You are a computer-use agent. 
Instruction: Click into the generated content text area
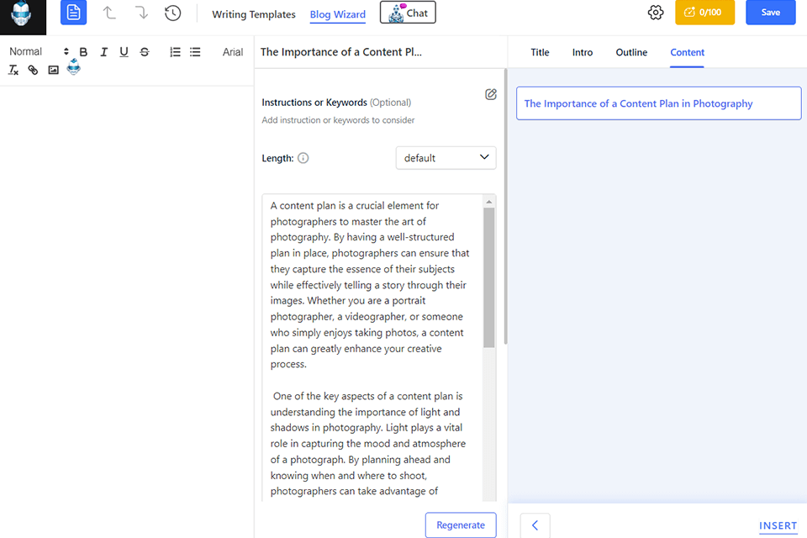pyautogui.click(x=372, y=347)
